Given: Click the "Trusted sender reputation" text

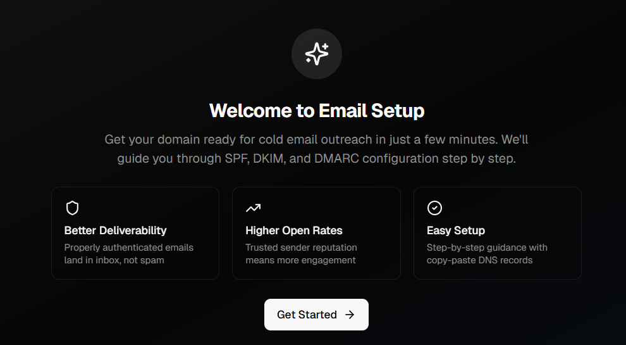Looking at the screenshot, I should 301,248.
